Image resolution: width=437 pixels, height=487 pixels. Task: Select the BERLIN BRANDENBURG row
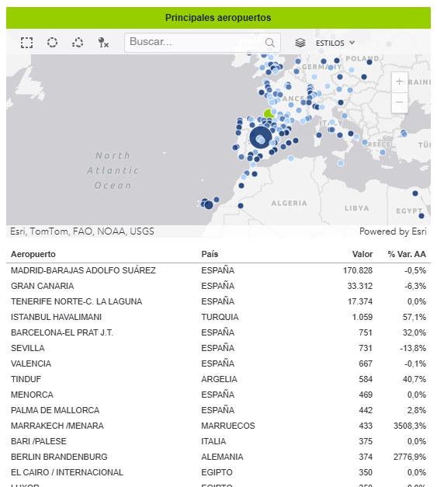pyautogui.click(x=219, y=457)
